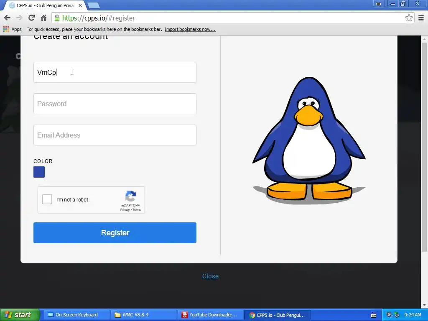
Task: Open the browser home page icon
Action: (43, 18)
